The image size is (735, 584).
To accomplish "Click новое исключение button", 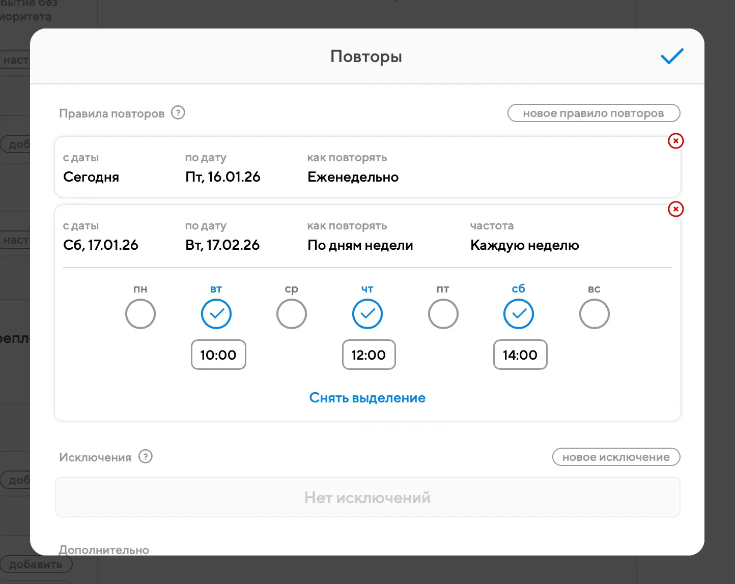I will click(616, 457).
